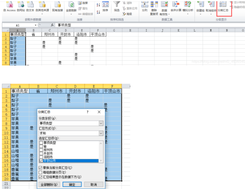The width and height of the screenshot is (245, 189).
Task: Expand the Name Box dropdown arrow
Action: click(36, 25)
